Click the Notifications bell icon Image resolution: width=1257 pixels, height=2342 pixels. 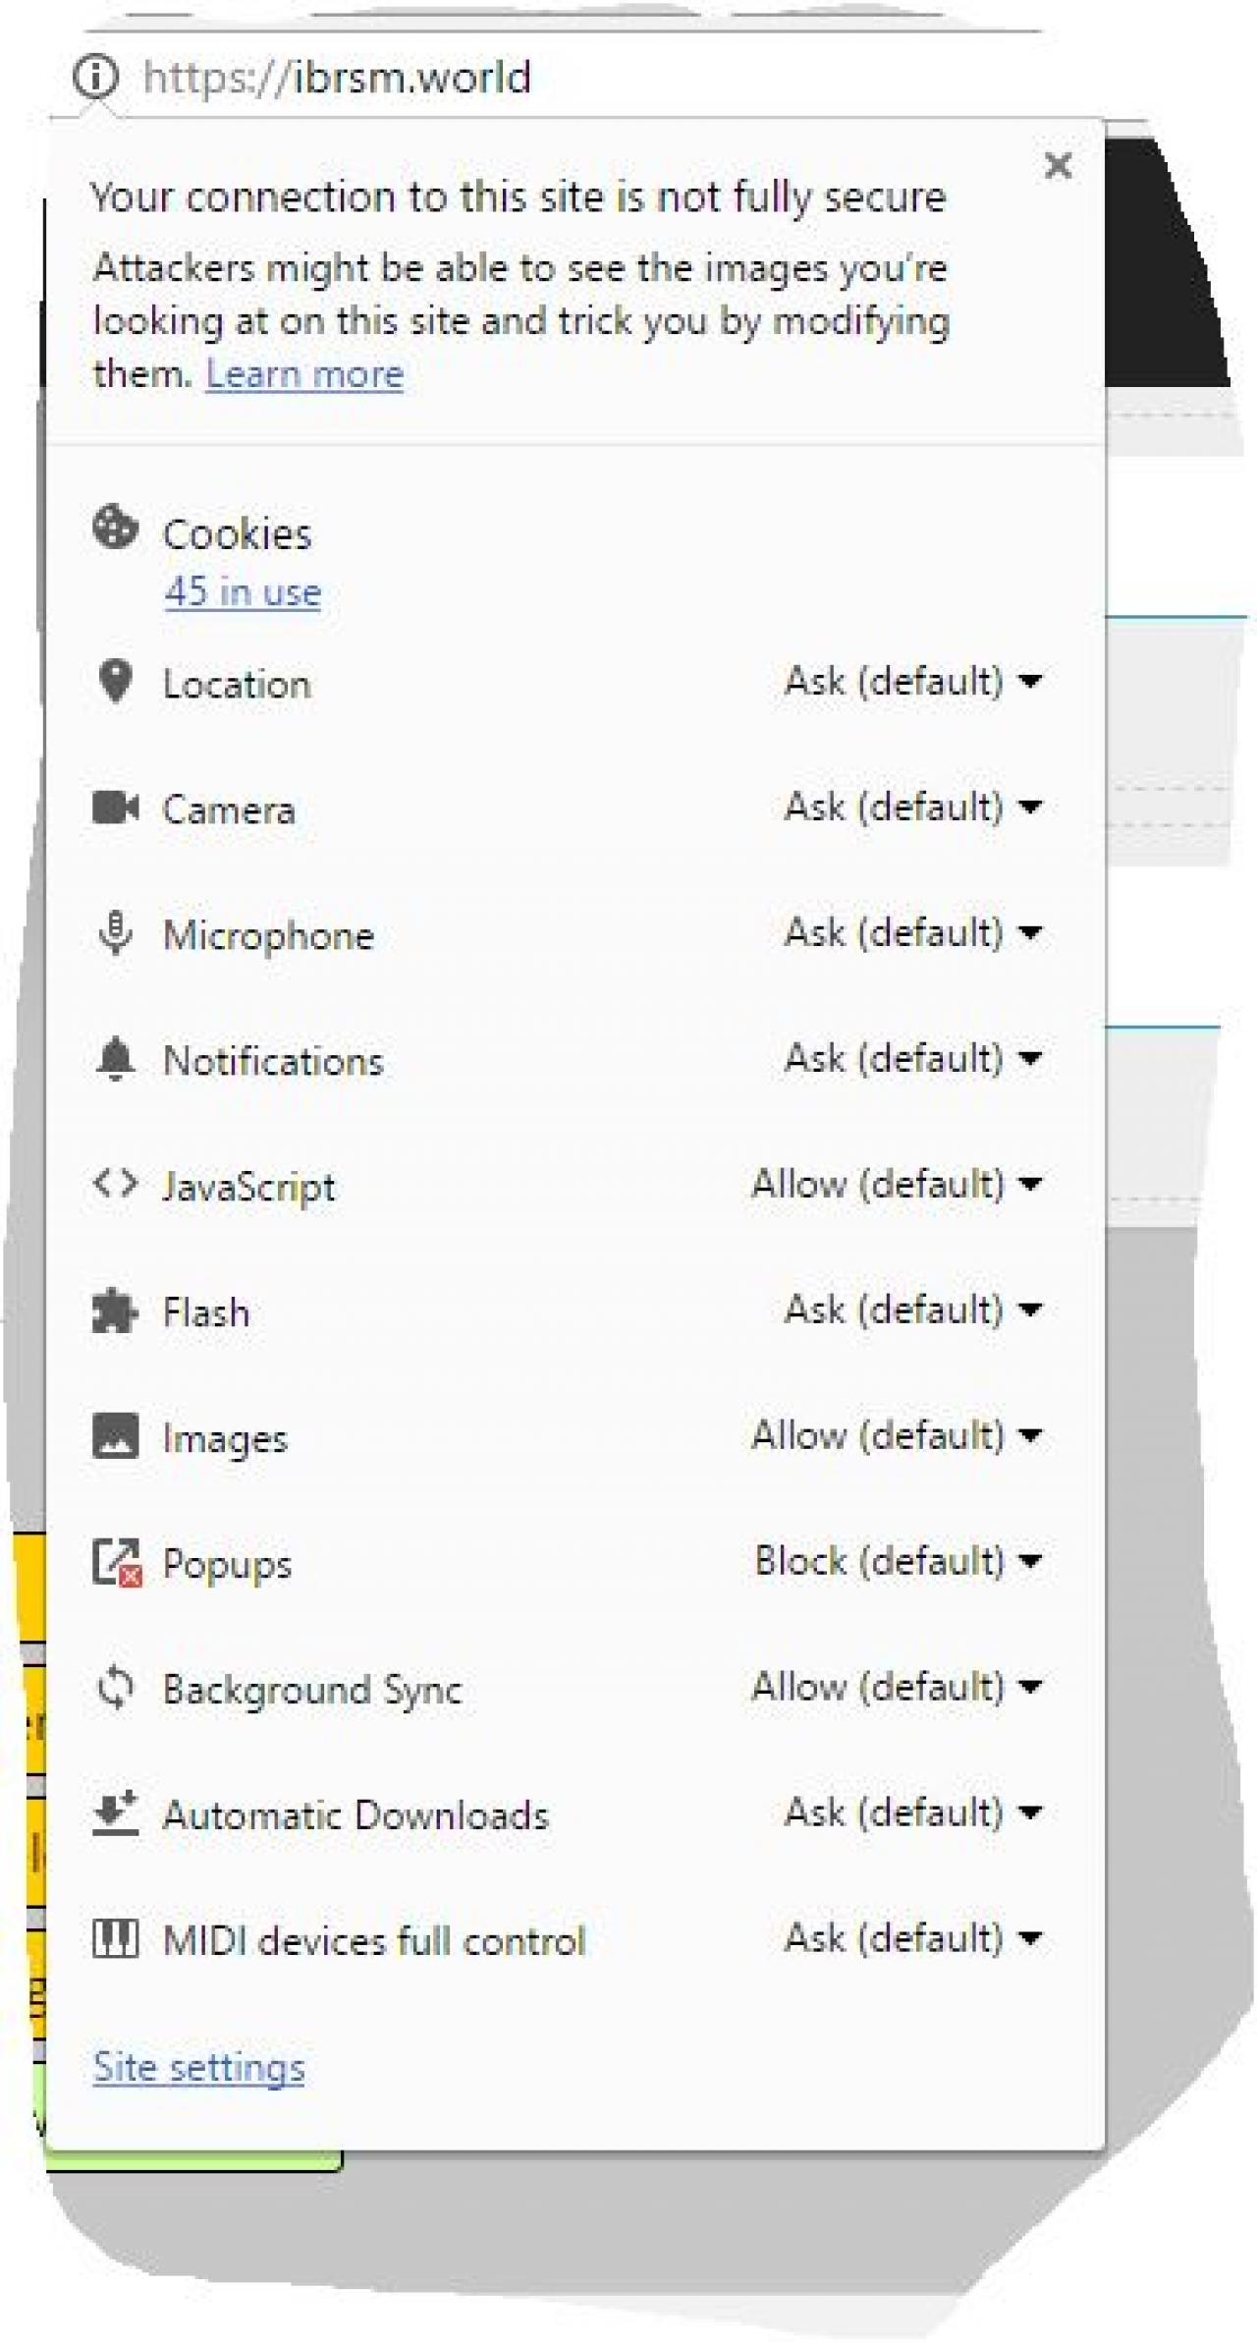pyautogui.click(x=115, y=1058)
